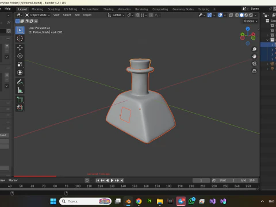The image size is (276, 207).
Task: Switch to Scripting workspace tab
Action: click(x=204, y=9)
